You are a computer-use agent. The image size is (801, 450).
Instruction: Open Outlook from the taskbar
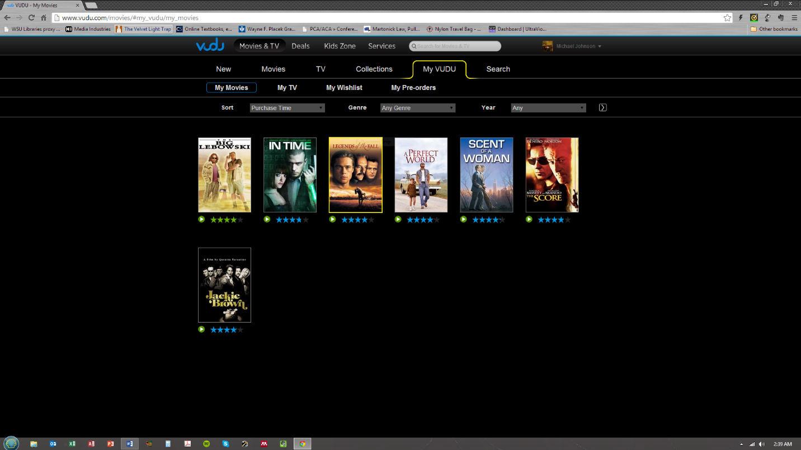(x=53, y=444)
